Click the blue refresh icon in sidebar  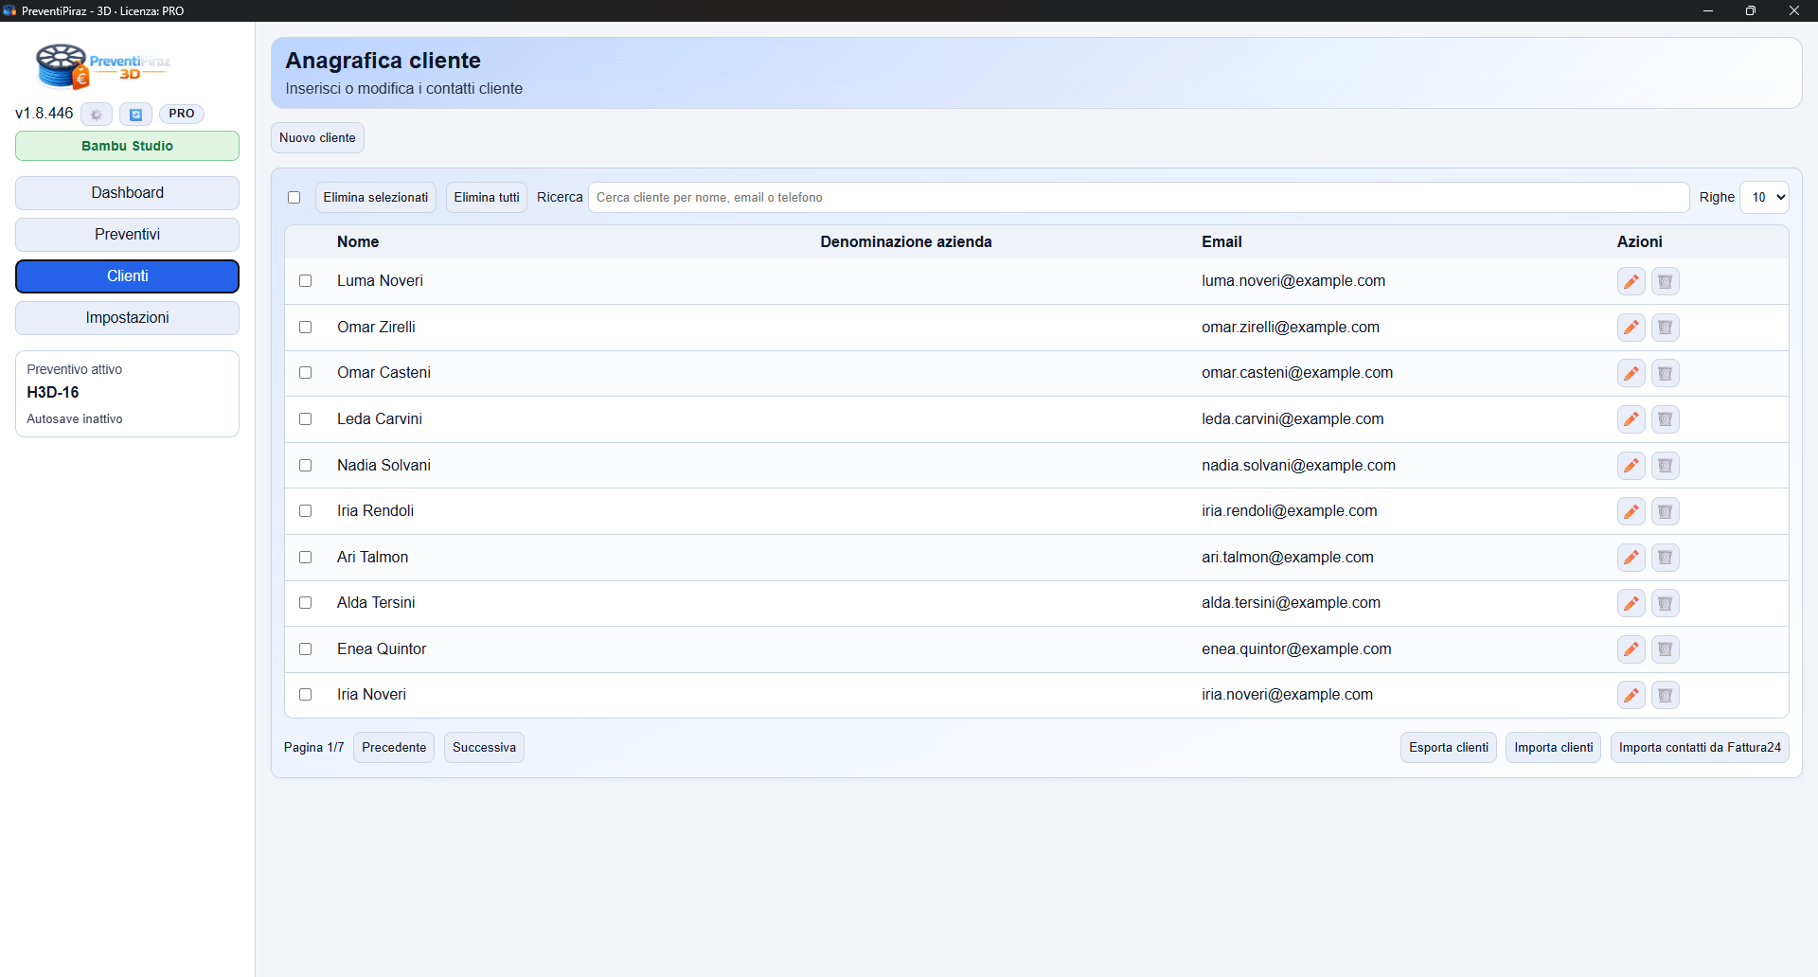pyautogui.click(x=135, y=115)
